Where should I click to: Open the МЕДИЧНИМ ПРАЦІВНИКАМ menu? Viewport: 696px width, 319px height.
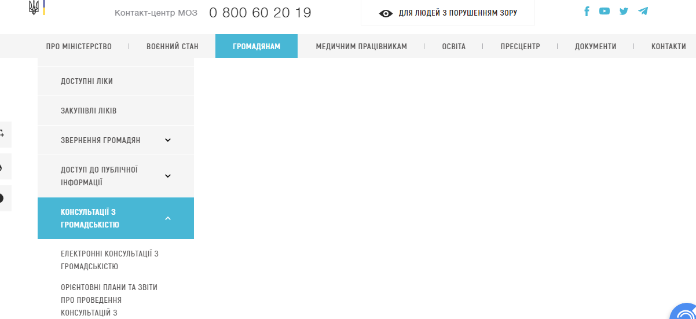pyautogui.click(x=361, y=46)
